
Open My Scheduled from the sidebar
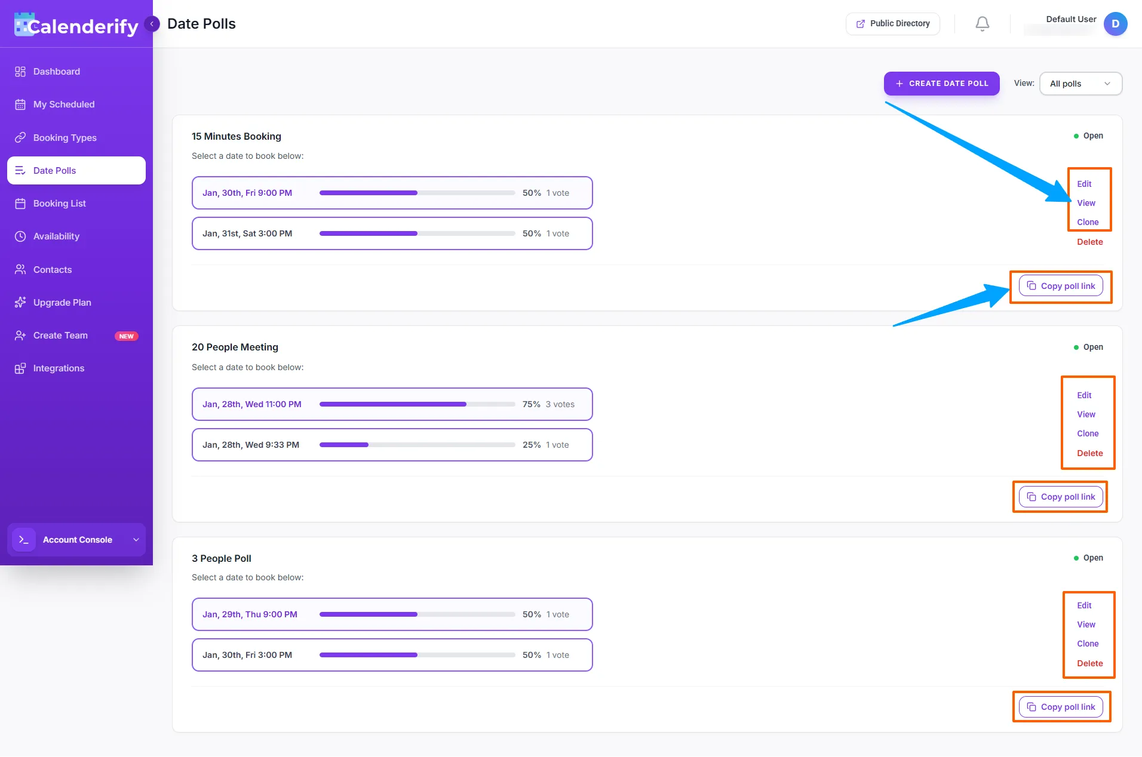63,104
